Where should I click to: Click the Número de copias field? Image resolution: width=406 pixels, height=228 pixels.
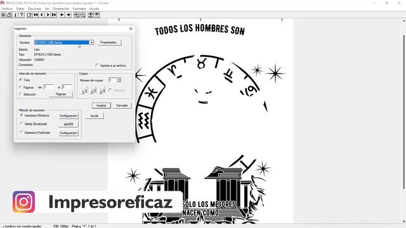coord(113,80)
